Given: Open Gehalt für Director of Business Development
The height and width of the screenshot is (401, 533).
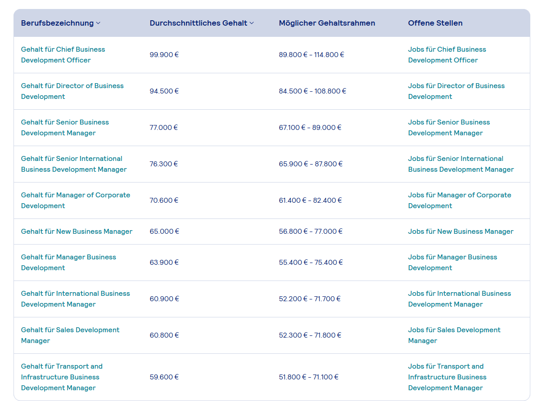Looking at the screenshot, I should [72, 91].
